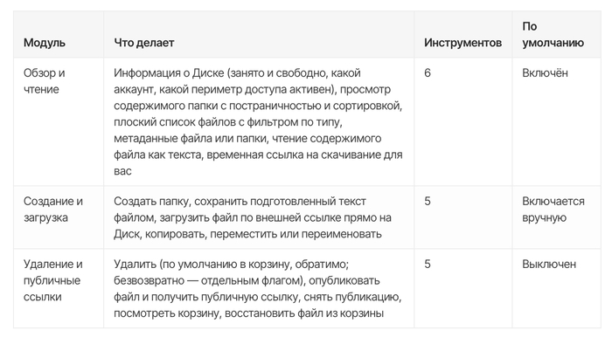Click the tool count 6 cell
Image resolution: width=612 pixels, height=337 pixels.
pyautogui.click(x=428, y=72)
